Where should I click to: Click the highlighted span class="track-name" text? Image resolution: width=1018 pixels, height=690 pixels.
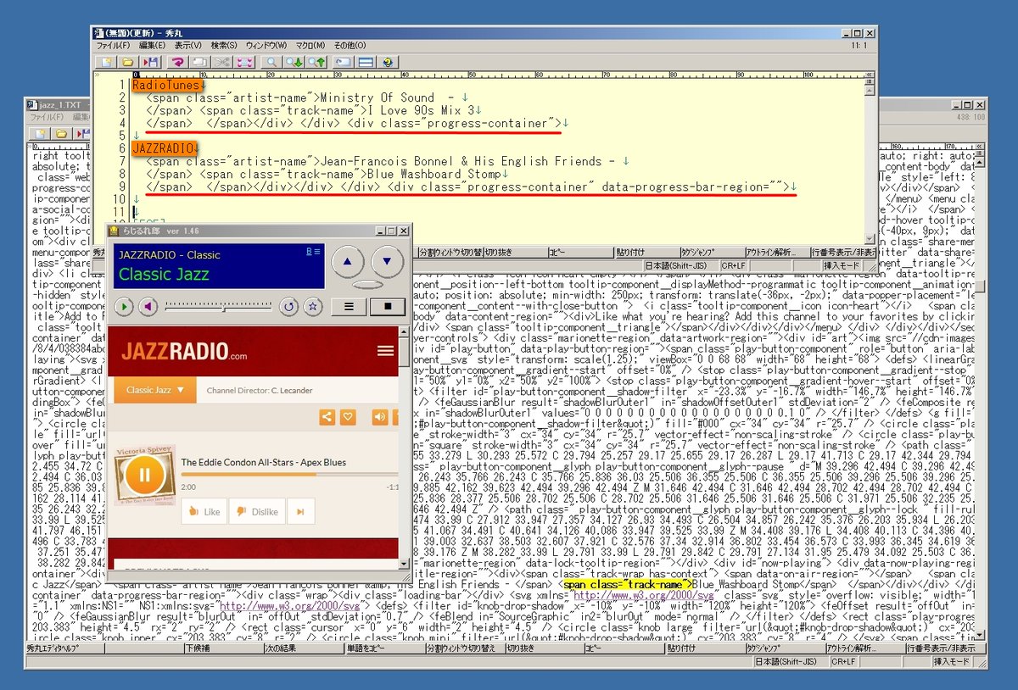pyautogui.click(x=628, y=585)
